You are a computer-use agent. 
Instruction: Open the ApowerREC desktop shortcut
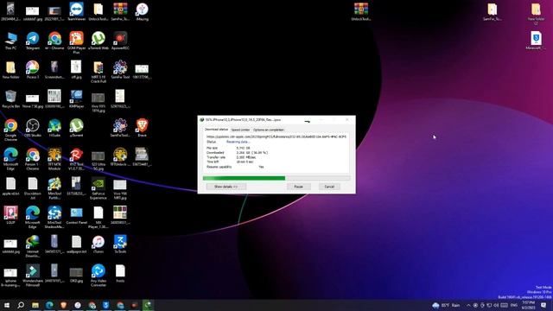[120, 41]
